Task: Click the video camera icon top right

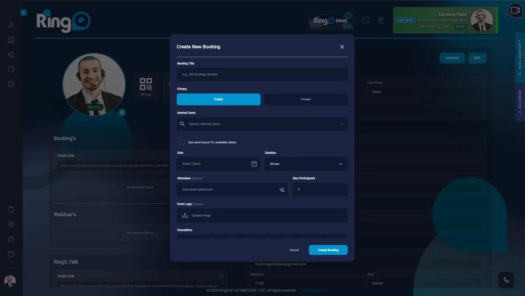Action: pyautogui.click(x=515, y=10)
